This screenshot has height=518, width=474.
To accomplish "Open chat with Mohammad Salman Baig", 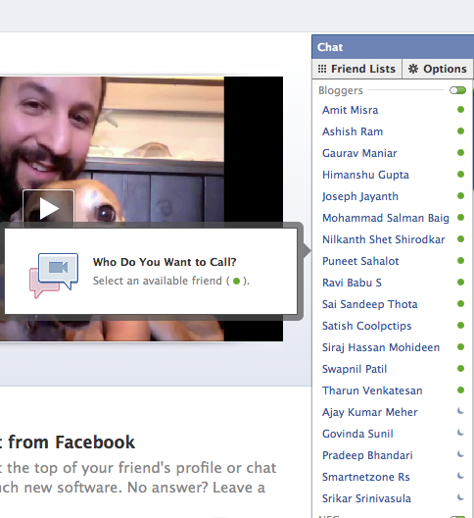I will [x=386, y=218].
